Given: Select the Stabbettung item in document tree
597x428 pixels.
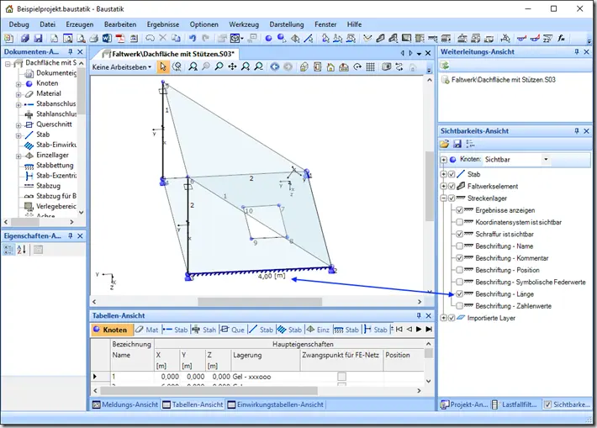Looking at the screenshot, I should tap(55, 166).
